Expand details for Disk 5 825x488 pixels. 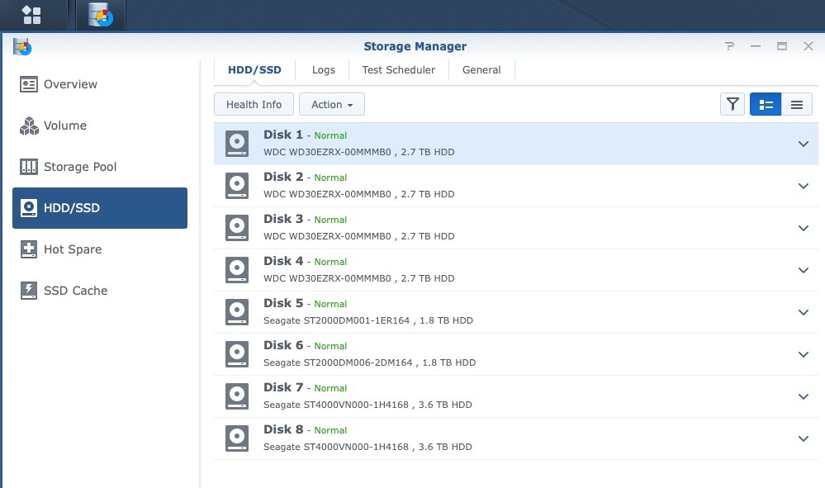click(803, 311)
